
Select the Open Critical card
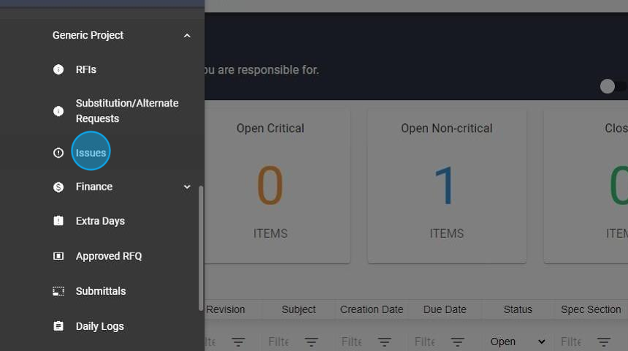(x=277, y=186)
